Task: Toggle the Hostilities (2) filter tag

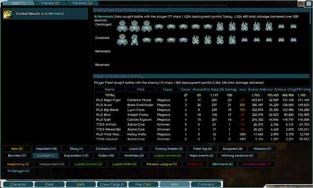Action: 134,155
